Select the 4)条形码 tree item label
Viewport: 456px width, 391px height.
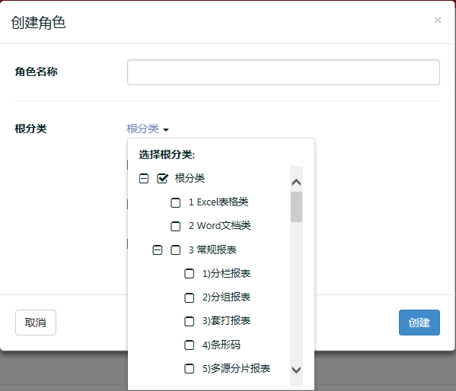click(x=222, y=345)
